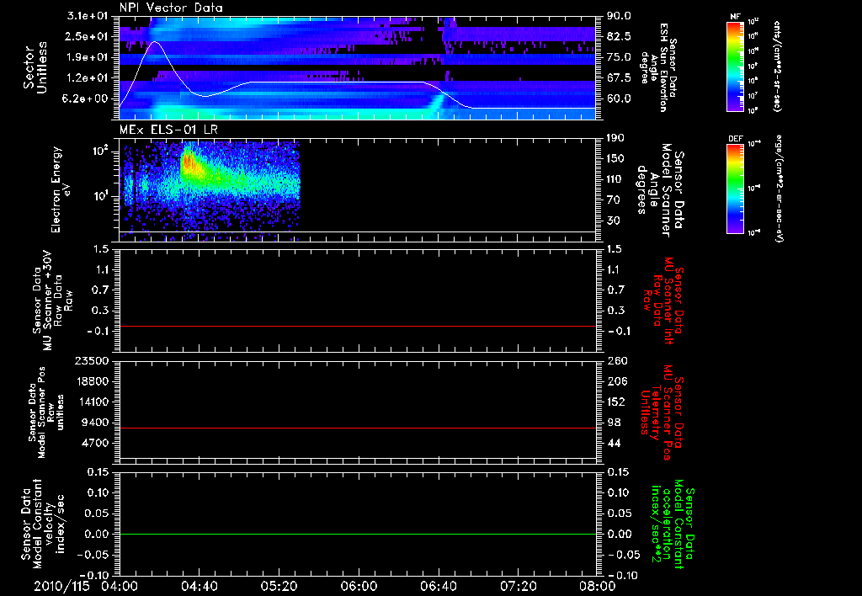Click the '1.9e+01' sector tick value

pyautogui.click(x=88, y=57)
